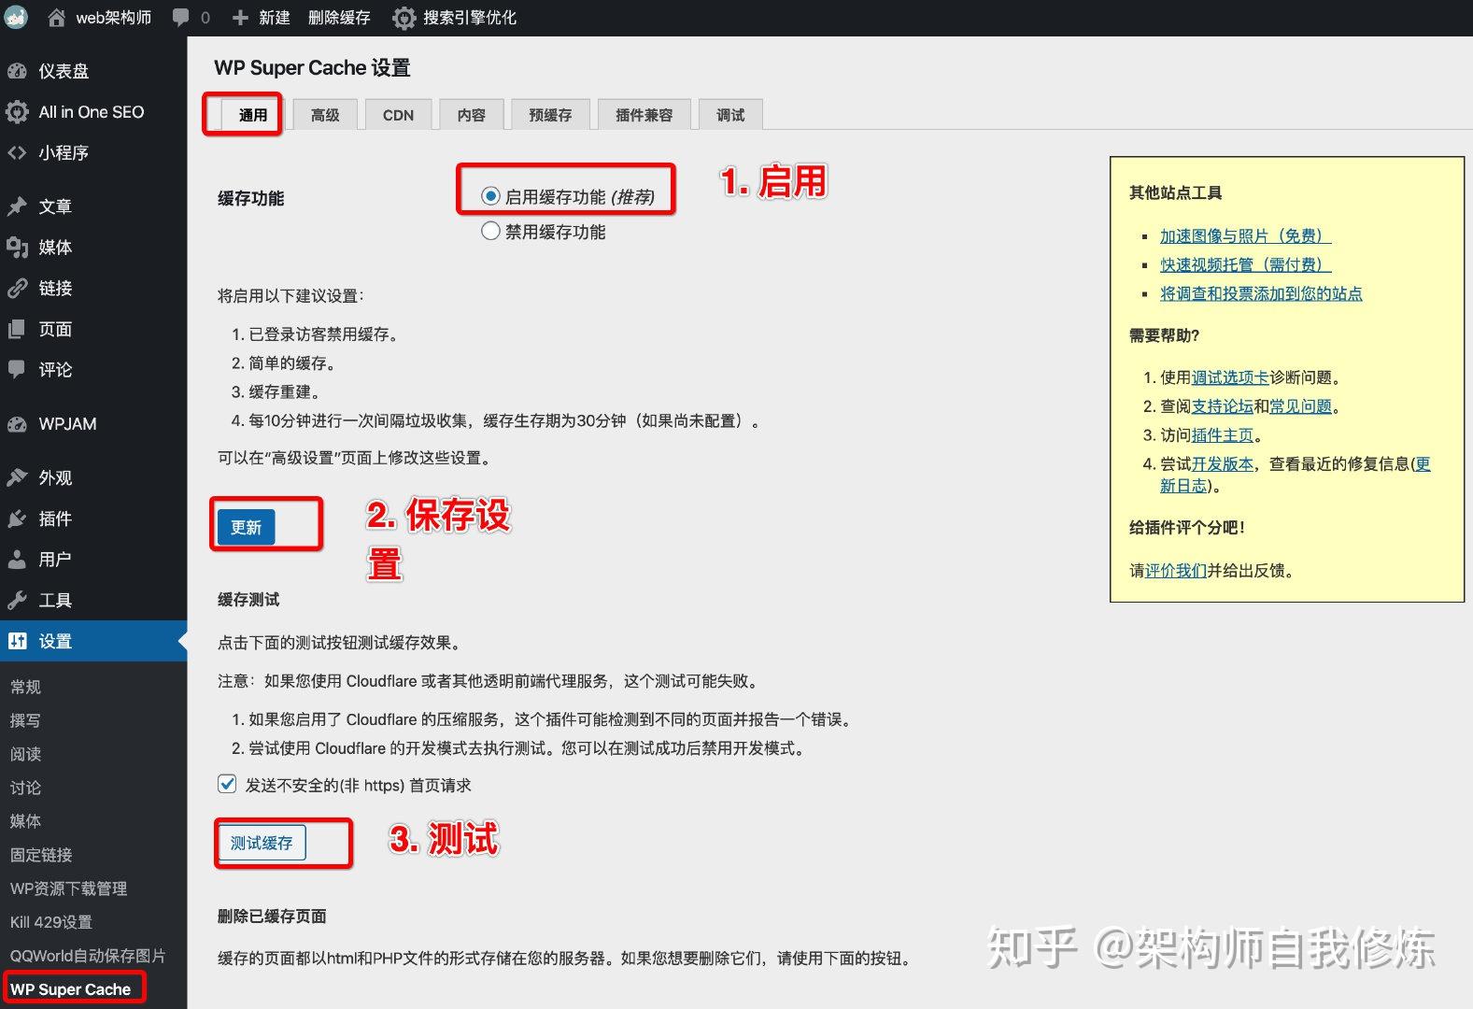Viewport: 1473px width, 1009px height.
Task: Switch to the 高级 tab
Action: tap(325, 115)
